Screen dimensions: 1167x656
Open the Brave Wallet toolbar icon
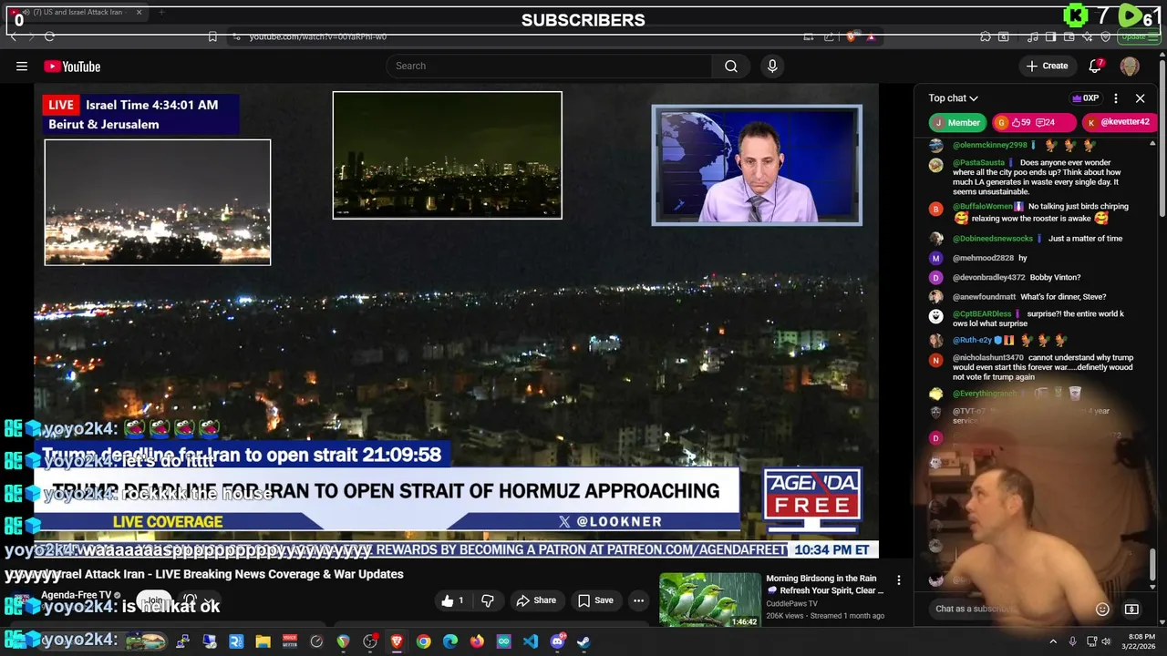1069,36
